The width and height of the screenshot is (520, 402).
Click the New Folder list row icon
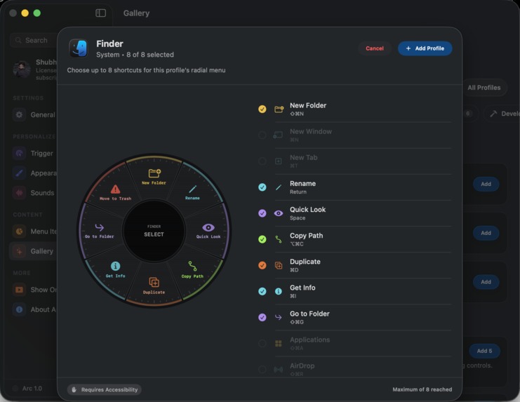pos(279,109)
